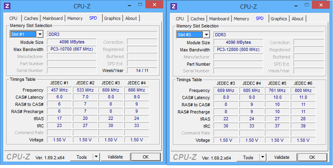Open the CPU tab in right window
The height and width of the screenshot is (168, 333).
(180, 19)
